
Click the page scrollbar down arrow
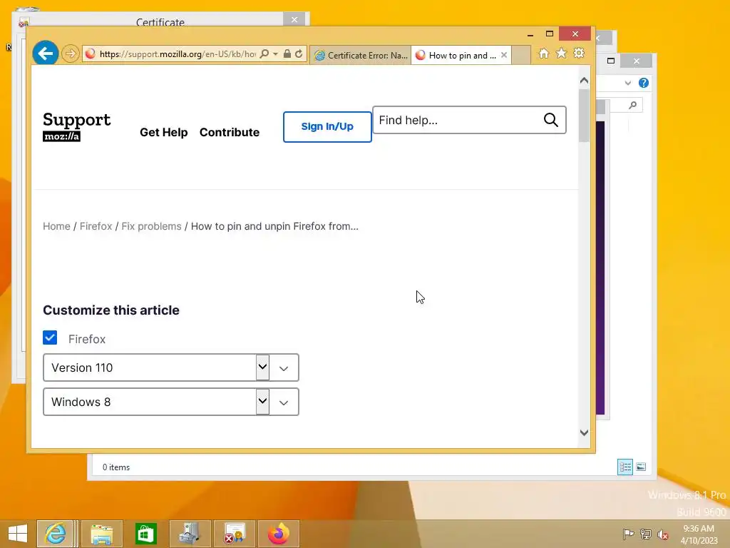click(x=585, y=433)
